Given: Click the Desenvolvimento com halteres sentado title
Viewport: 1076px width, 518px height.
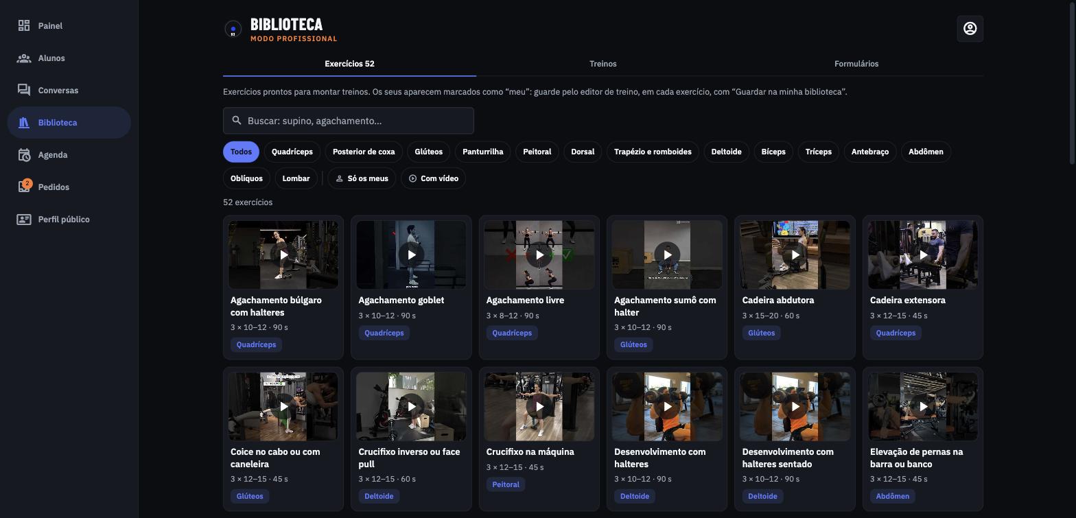Looking at the screenshot, I should [x=788, y=458].
